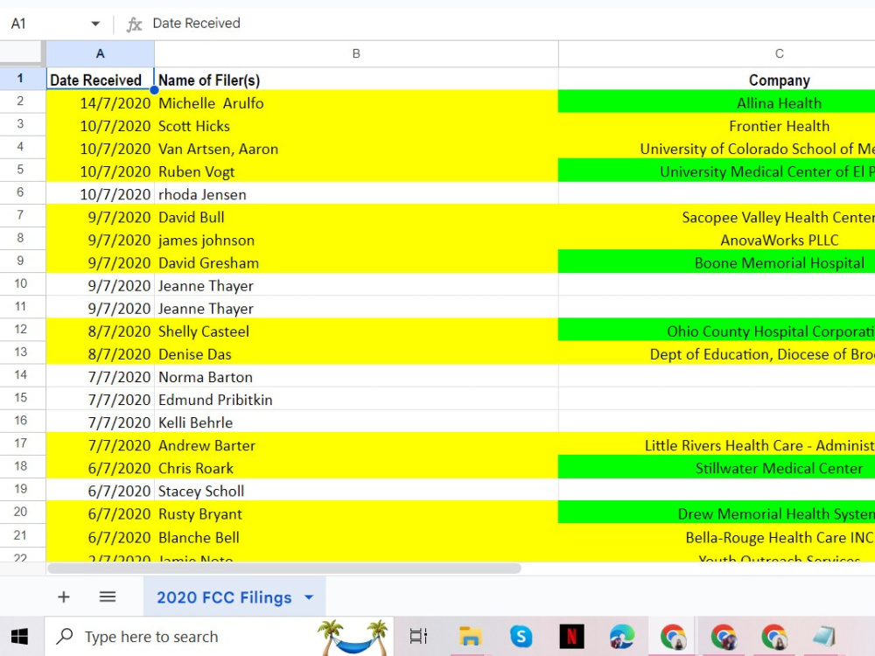
Task: Select column A header
Action: coord(100,53)
